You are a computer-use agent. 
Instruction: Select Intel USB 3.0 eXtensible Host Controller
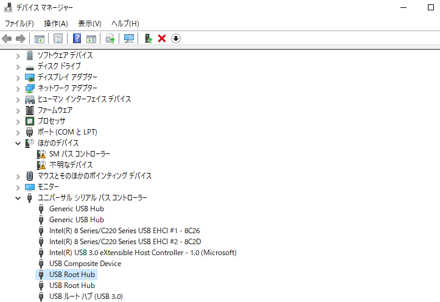142,253
